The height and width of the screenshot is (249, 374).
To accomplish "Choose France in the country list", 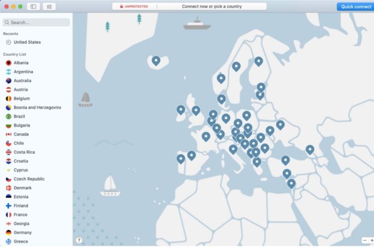I will [20, 215].
